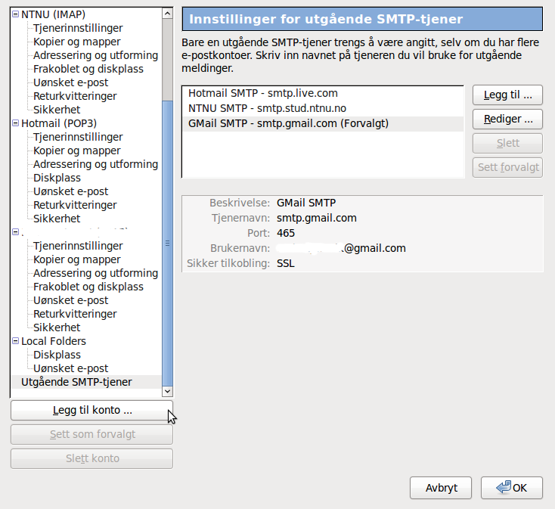Open Returkvitteringer under Hotmail (POP3)
Viewport: 555px width, 509px height.
tap(75, 205)
